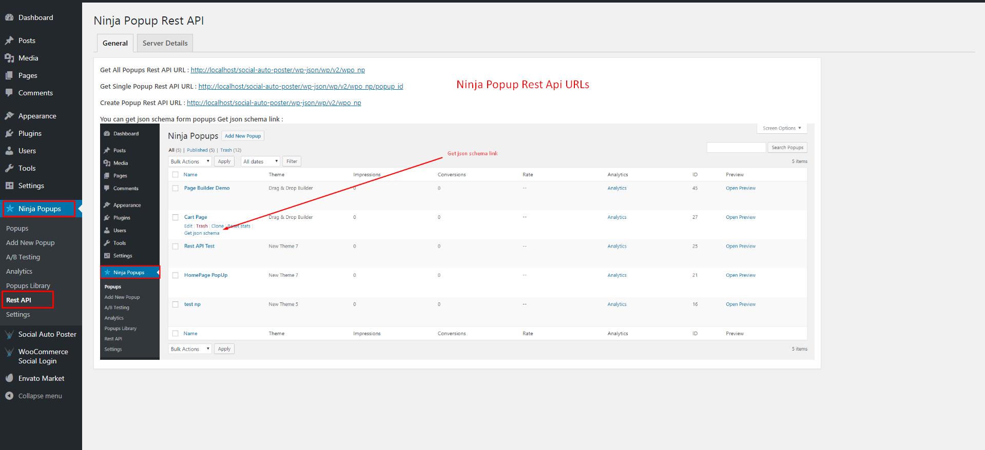Image resolution: width=985 pixels, height=450 pixels.
Task: Expand the All dates filter dropdown
Action: 260,161
